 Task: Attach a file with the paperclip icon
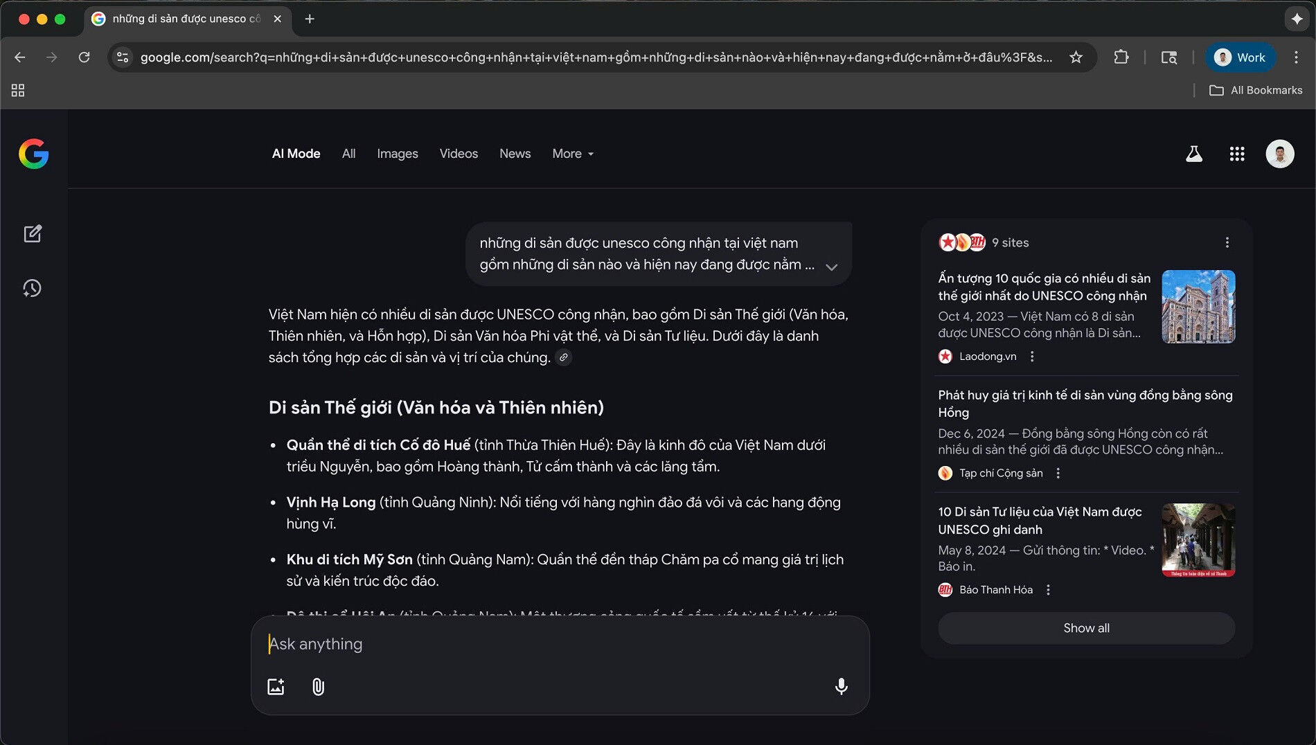[x=318, y=687]
